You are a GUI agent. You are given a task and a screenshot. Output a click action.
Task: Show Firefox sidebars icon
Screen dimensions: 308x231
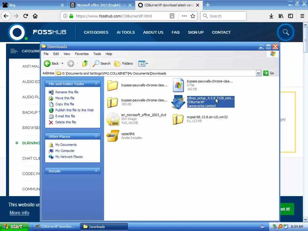pyautogui.click(x=291, y=16)
